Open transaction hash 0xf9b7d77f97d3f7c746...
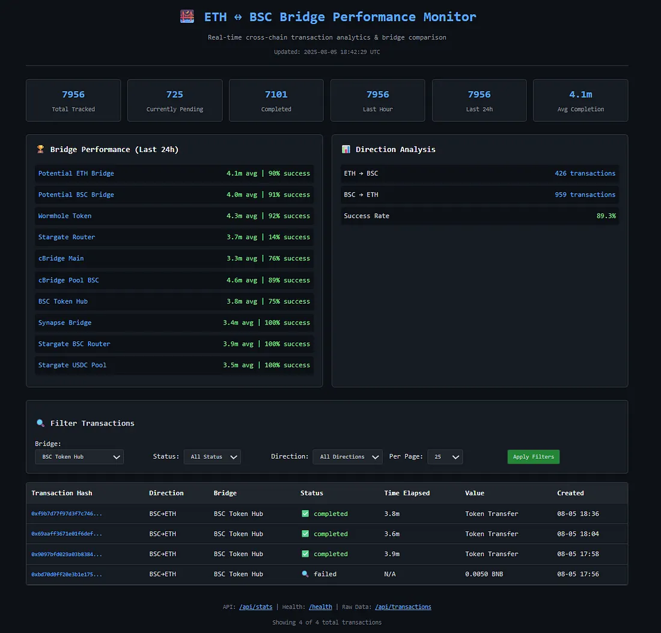The image size is (661, 633). click(x=67, y=514)
